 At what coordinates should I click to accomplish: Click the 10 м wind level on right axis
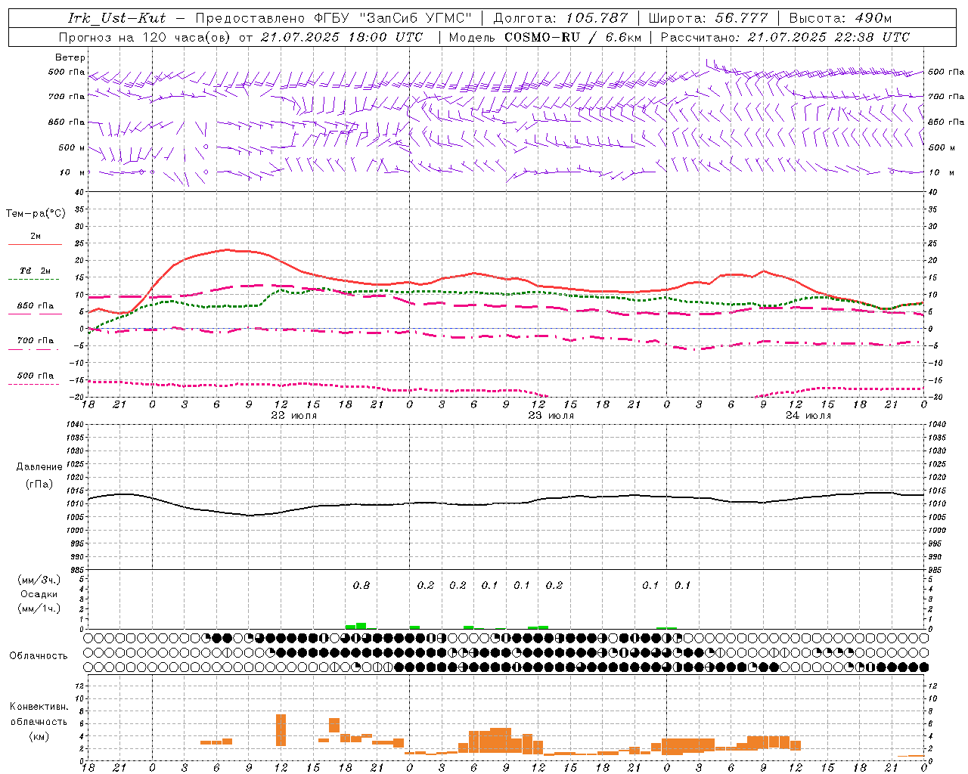pos(942,172)
